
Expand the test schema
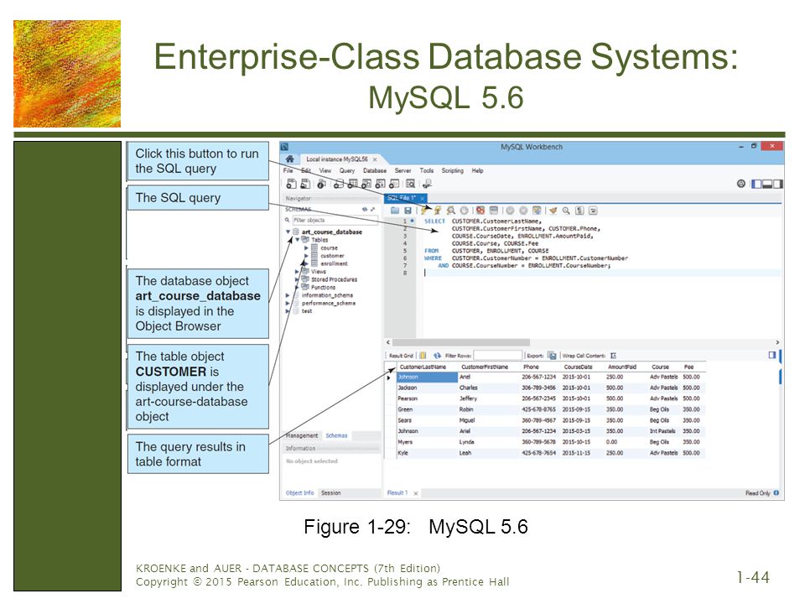[288, 311]
